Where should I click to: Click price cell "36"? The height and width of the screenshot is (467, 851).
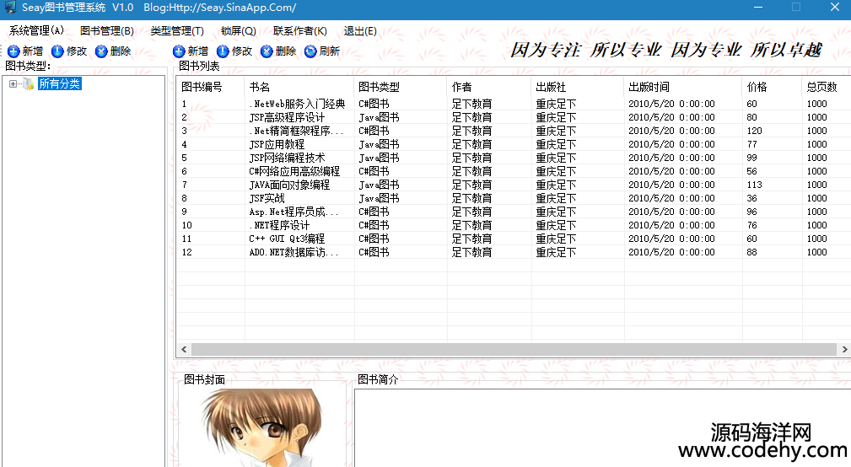click(x=751, y=198)
